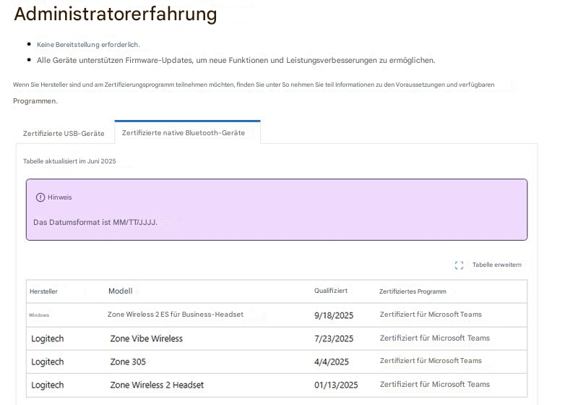Click the date 01/13/2025
This screenshot has width=578, height=405.
pos(336,385)
